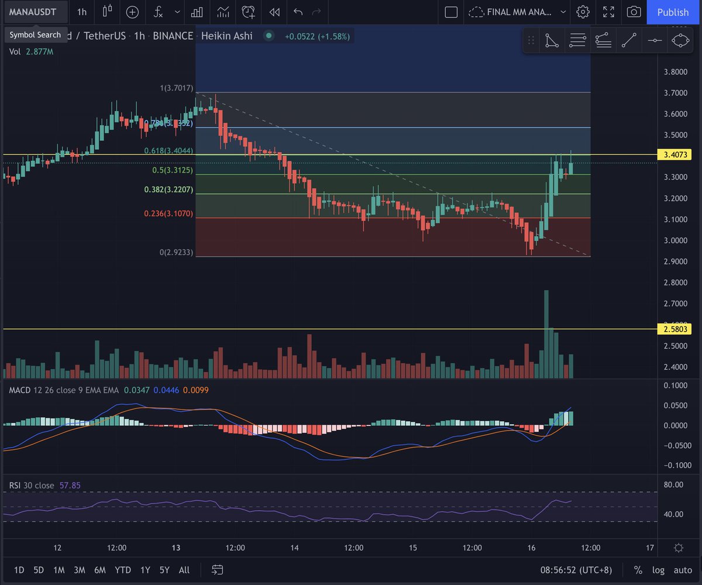Image resolution: width=702 pixels, height=585 pixels.
Task: Select the All time range
Action: point(184,569)
